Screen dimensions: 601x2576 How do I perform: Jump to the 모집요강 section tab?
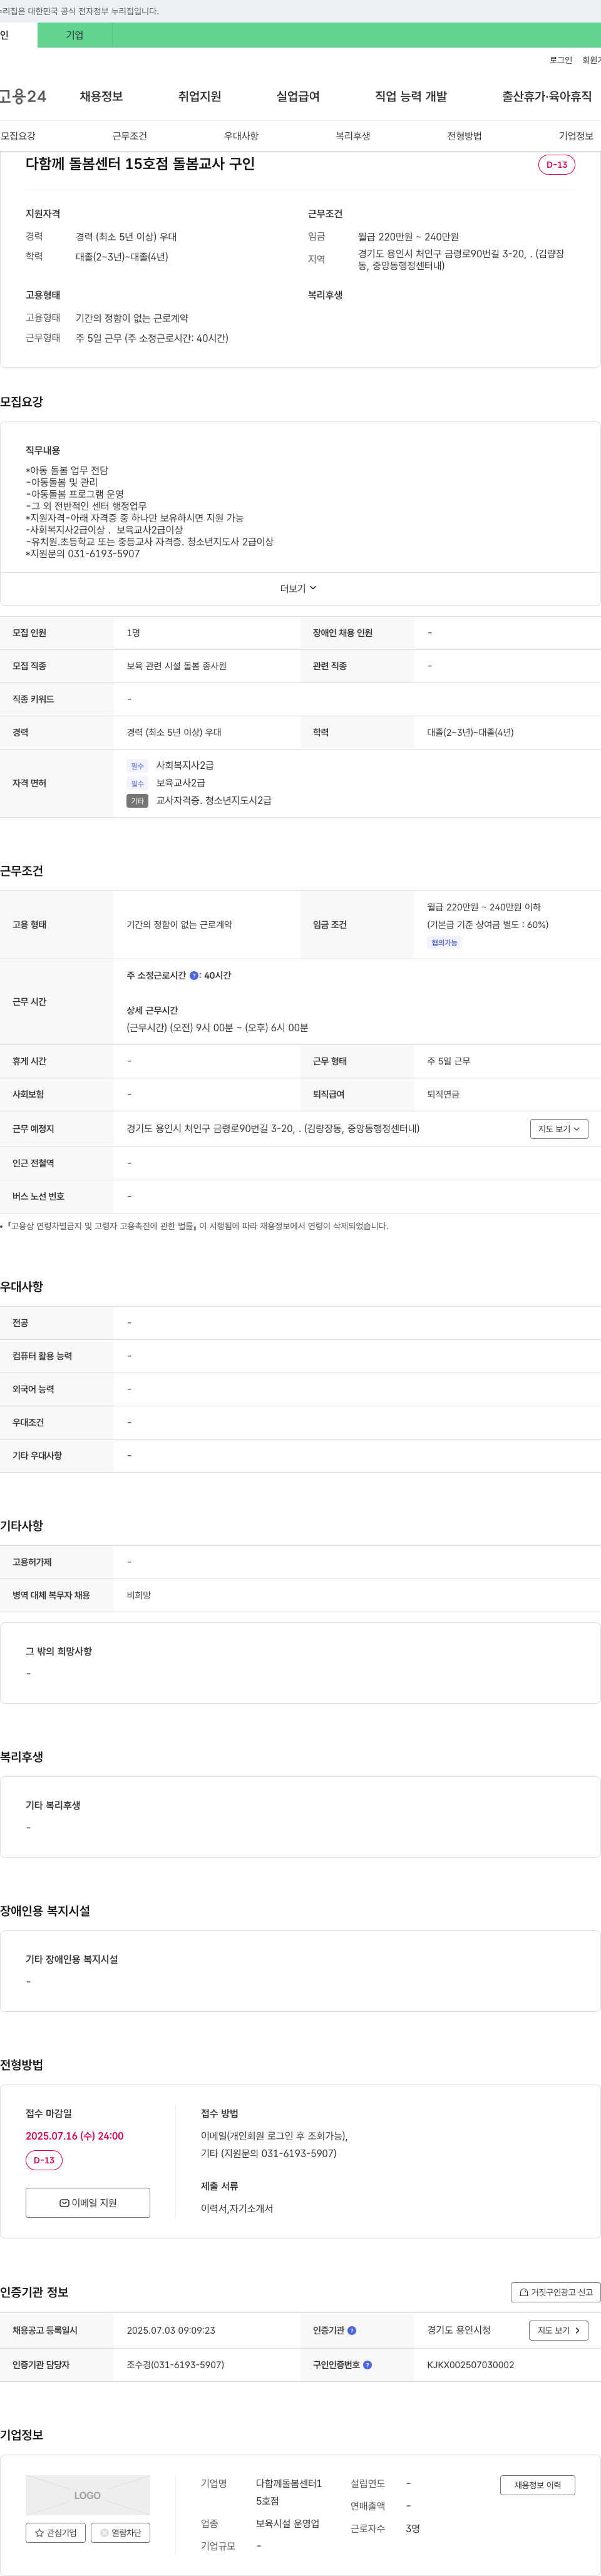18,136
